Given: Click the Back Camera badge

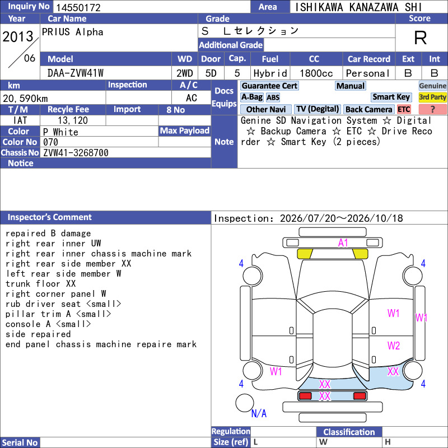Looking at the screenshot, I should (368, 109).
